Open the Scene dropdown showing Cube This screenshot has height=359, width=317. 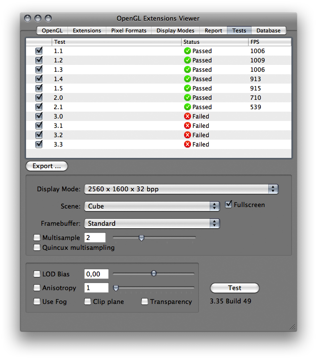point(152,206)
